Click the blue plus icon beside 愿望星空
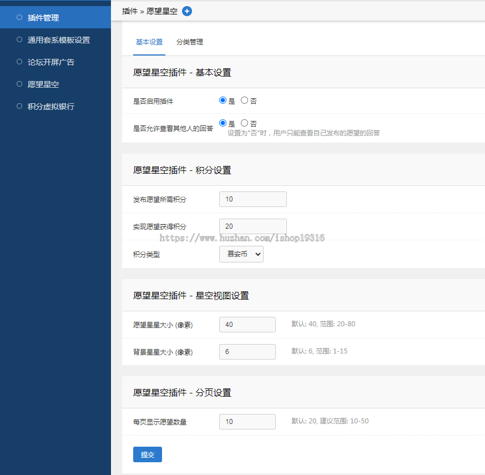Screen dimensions: 485x475 [x=187, y=11]
